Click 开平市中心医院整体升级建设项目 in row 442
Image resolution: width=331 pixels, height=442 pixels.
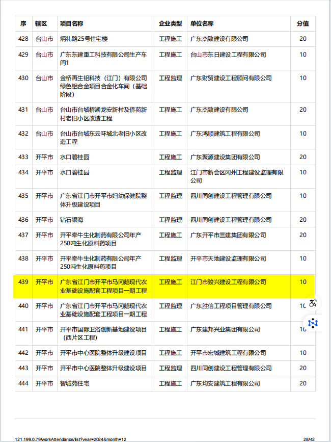pos(103,353)
